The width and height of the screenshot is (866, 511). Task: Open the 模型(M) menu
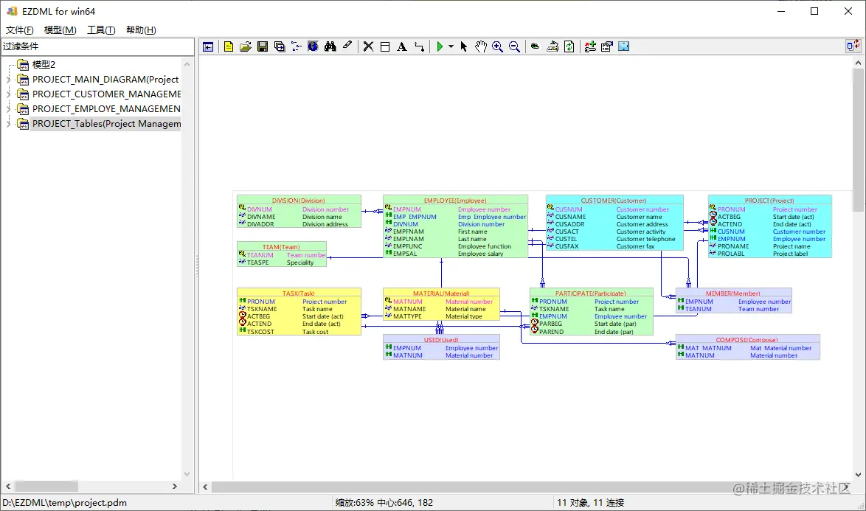tap(60, 29)
